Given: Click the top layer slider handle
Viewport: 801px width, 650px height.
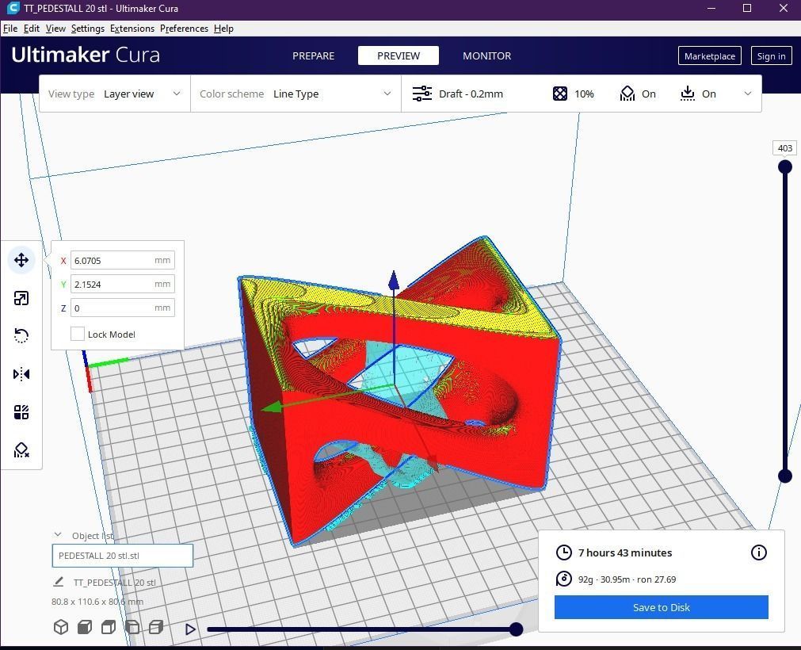Looking at the screenshot, I should [785, 166].
